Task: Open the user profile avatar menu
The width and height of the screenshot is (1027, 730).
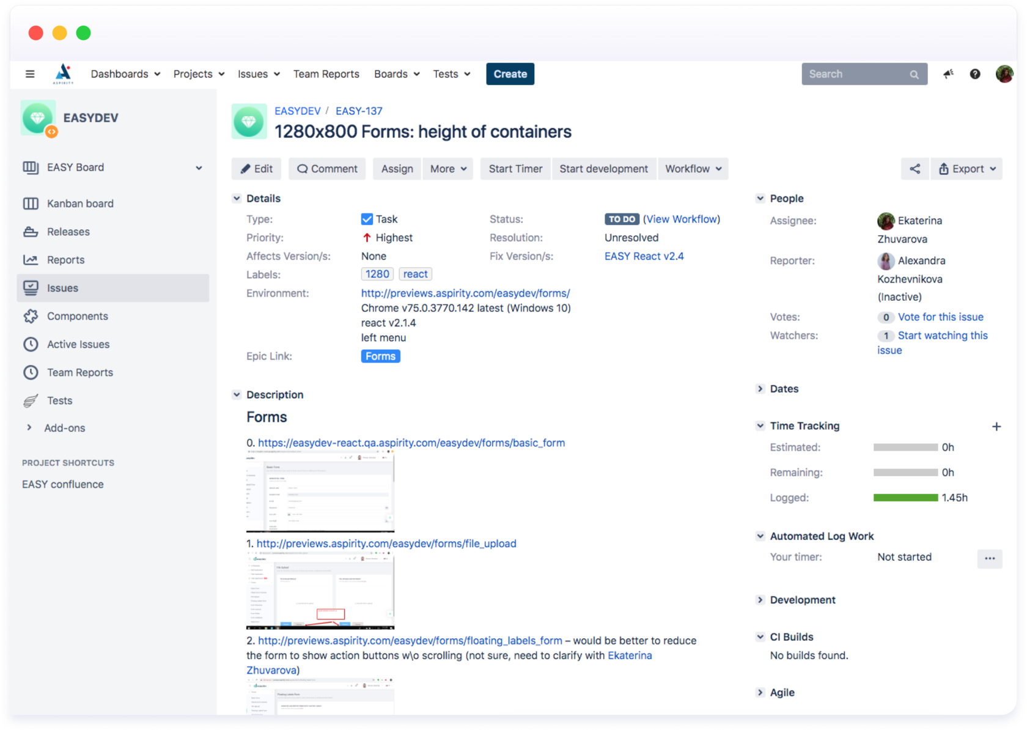Action: pos(1004,74)
